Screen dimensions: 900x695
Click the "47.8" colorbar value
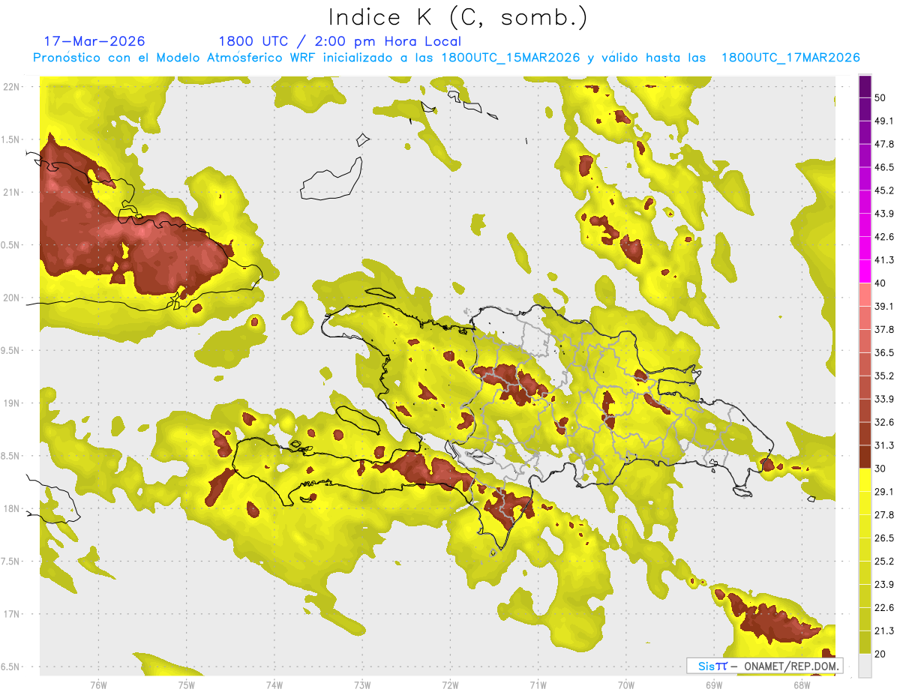[884, 144]
